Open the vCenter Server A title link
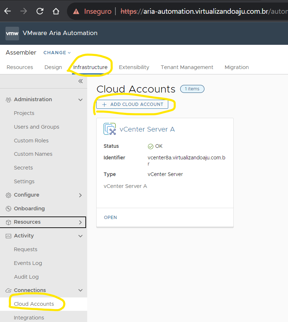288x322 pixels. pyautogui.click(x=147, y=129)
